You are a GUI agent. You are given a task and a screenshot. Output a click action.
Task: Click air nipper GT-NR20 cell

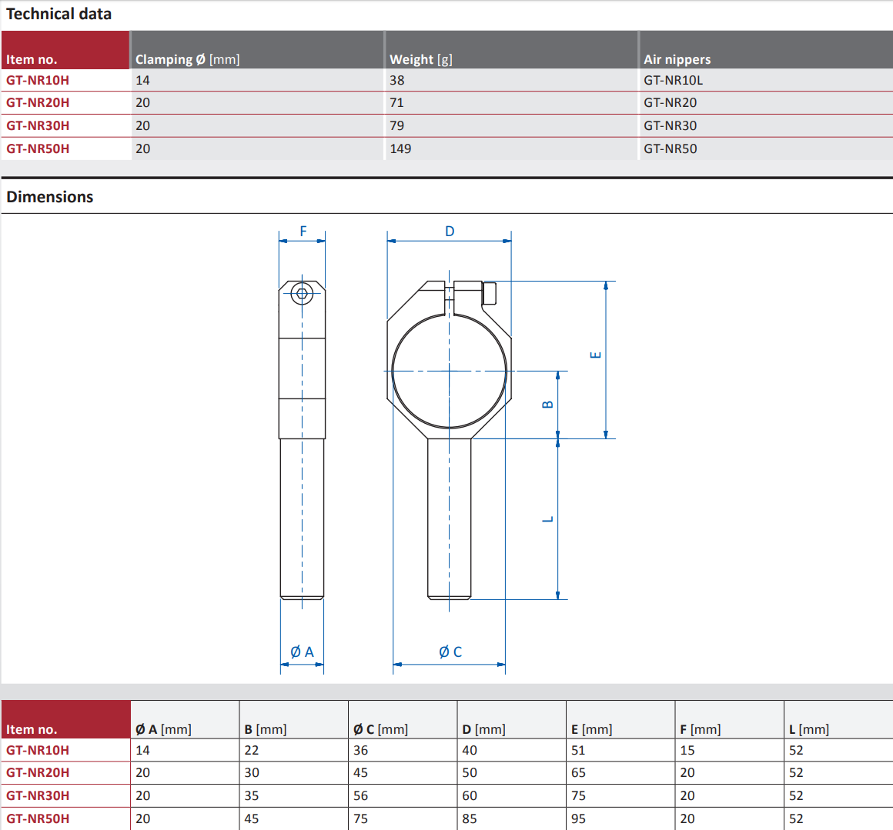[x=671, y=102]
